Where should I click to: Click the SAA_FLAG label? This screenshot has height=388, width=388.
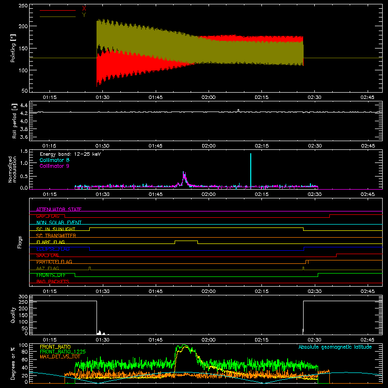(48, 255)
